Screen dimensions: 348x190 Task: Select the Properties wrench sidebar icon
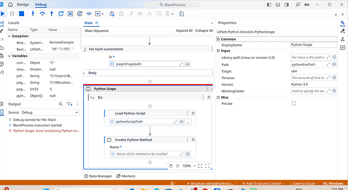tap(342, 23)
